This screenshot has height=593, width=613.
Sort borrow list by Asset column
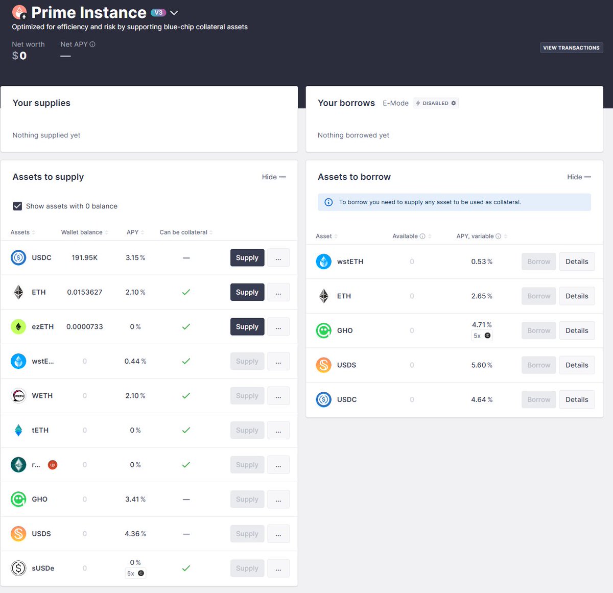click(x=327, y=236)
